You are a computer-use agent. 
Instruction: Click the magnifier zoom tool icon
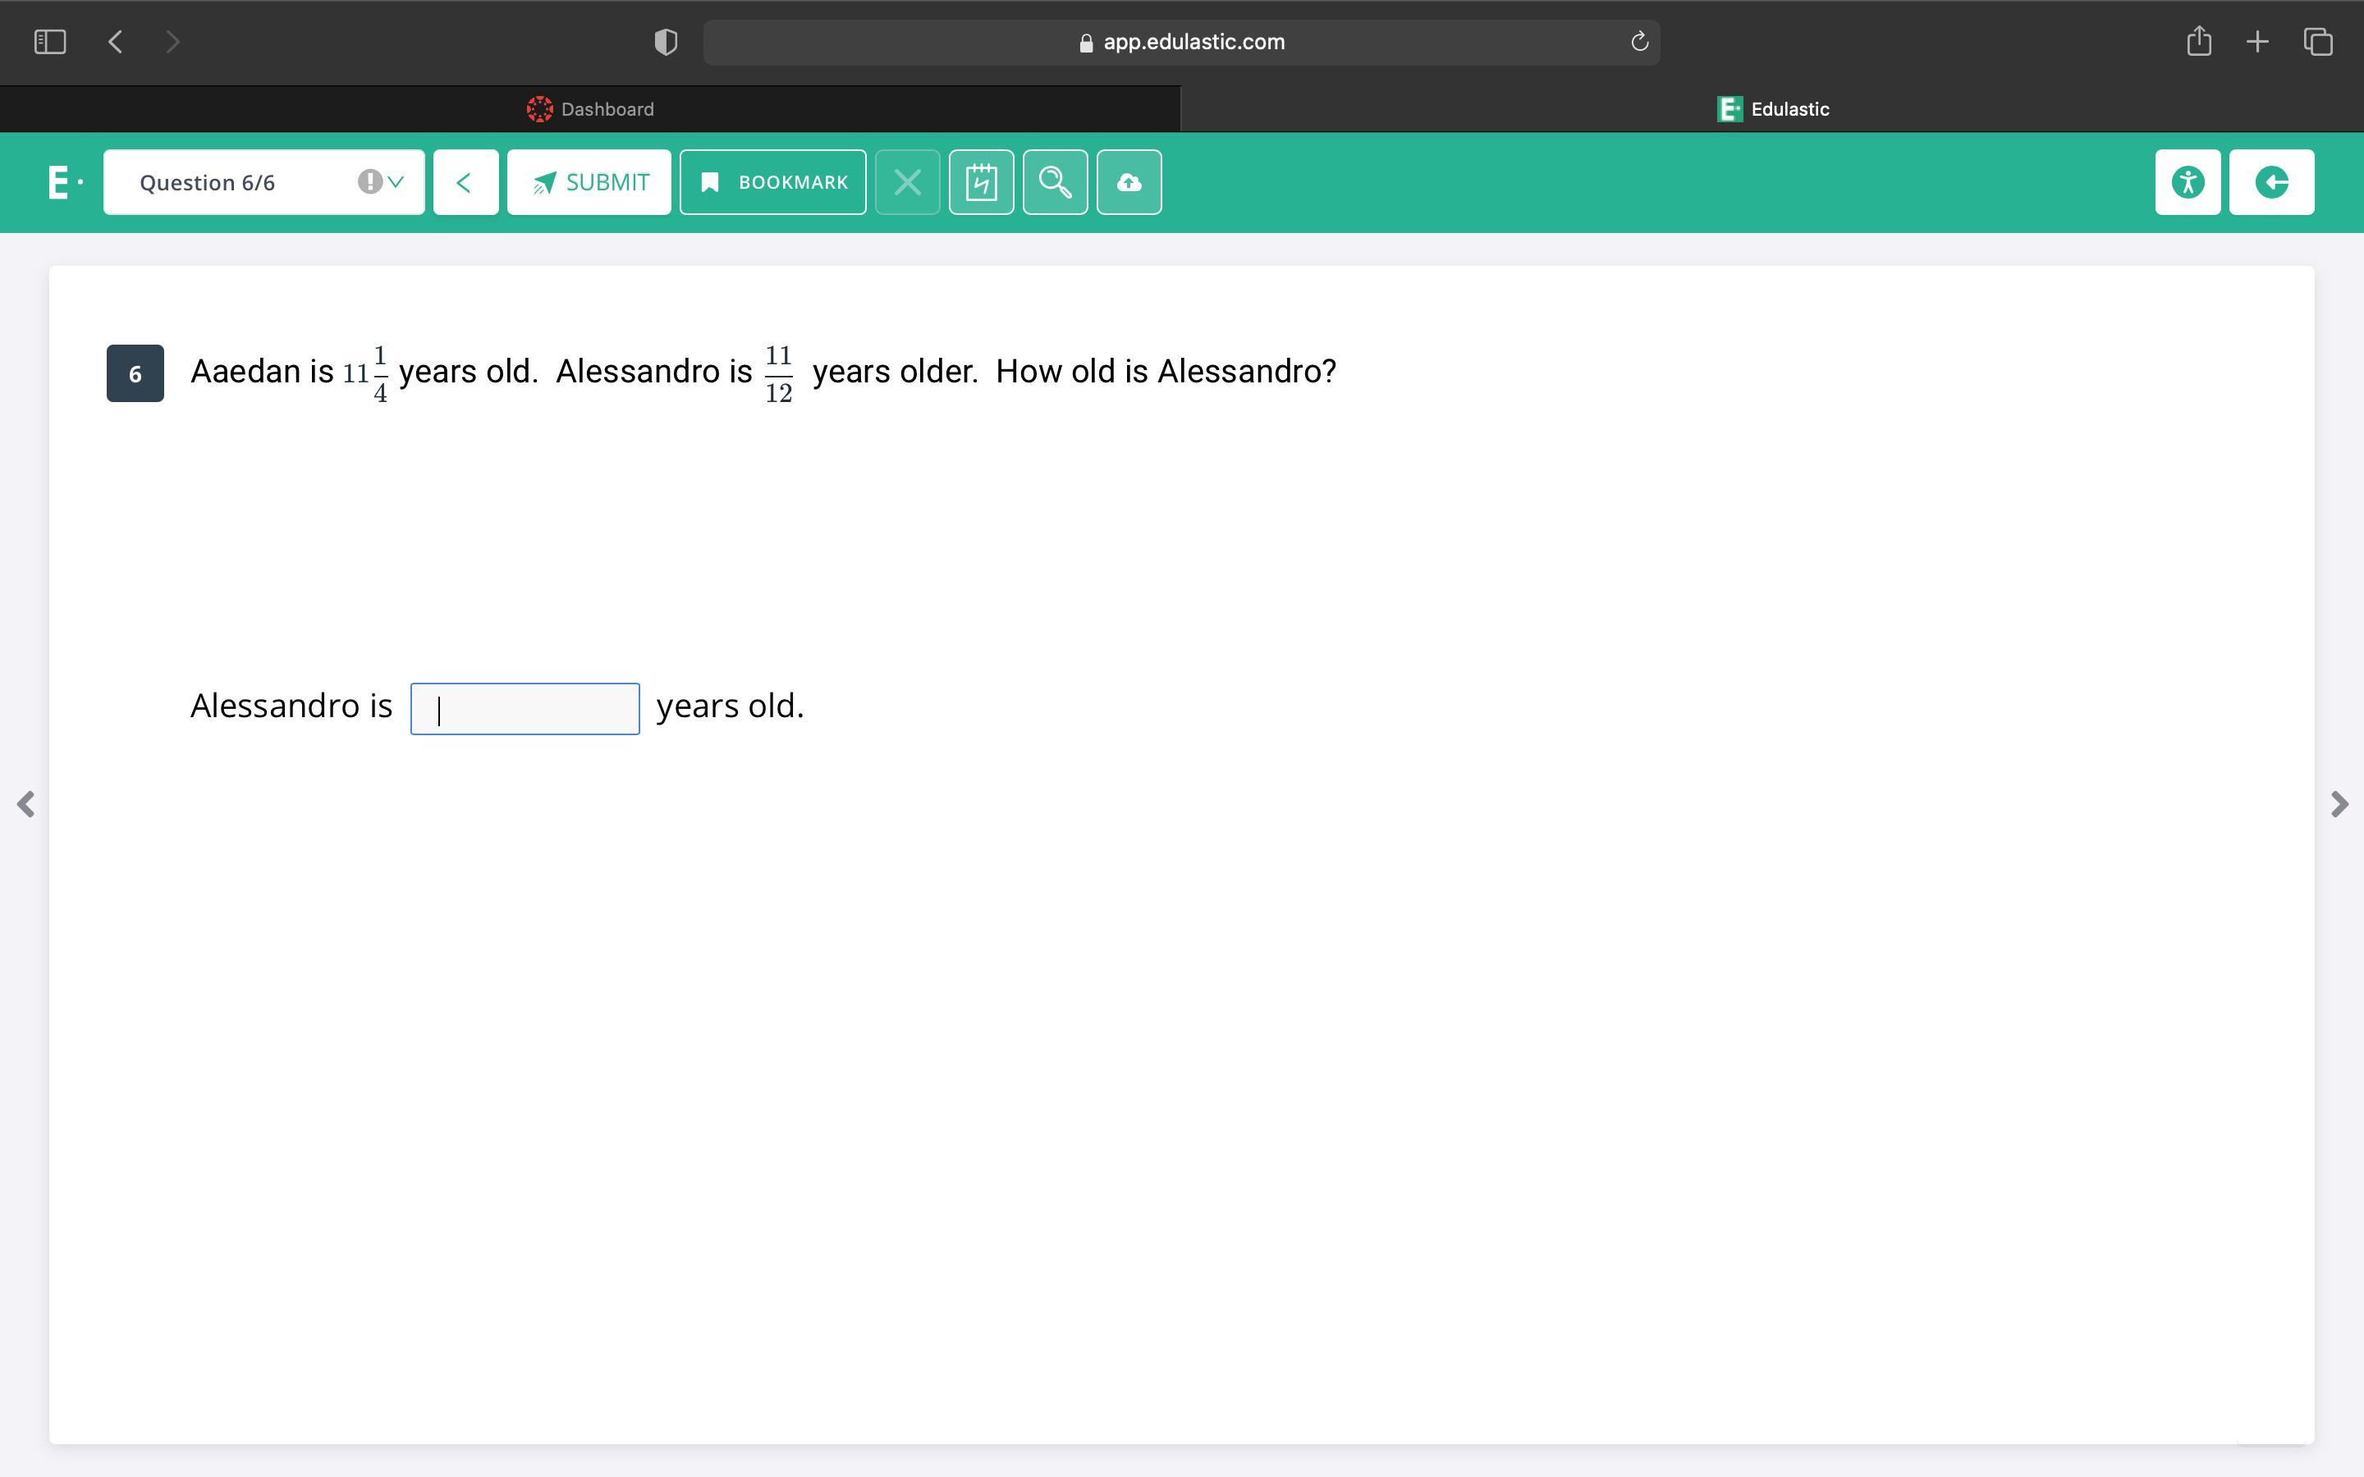1055,183
